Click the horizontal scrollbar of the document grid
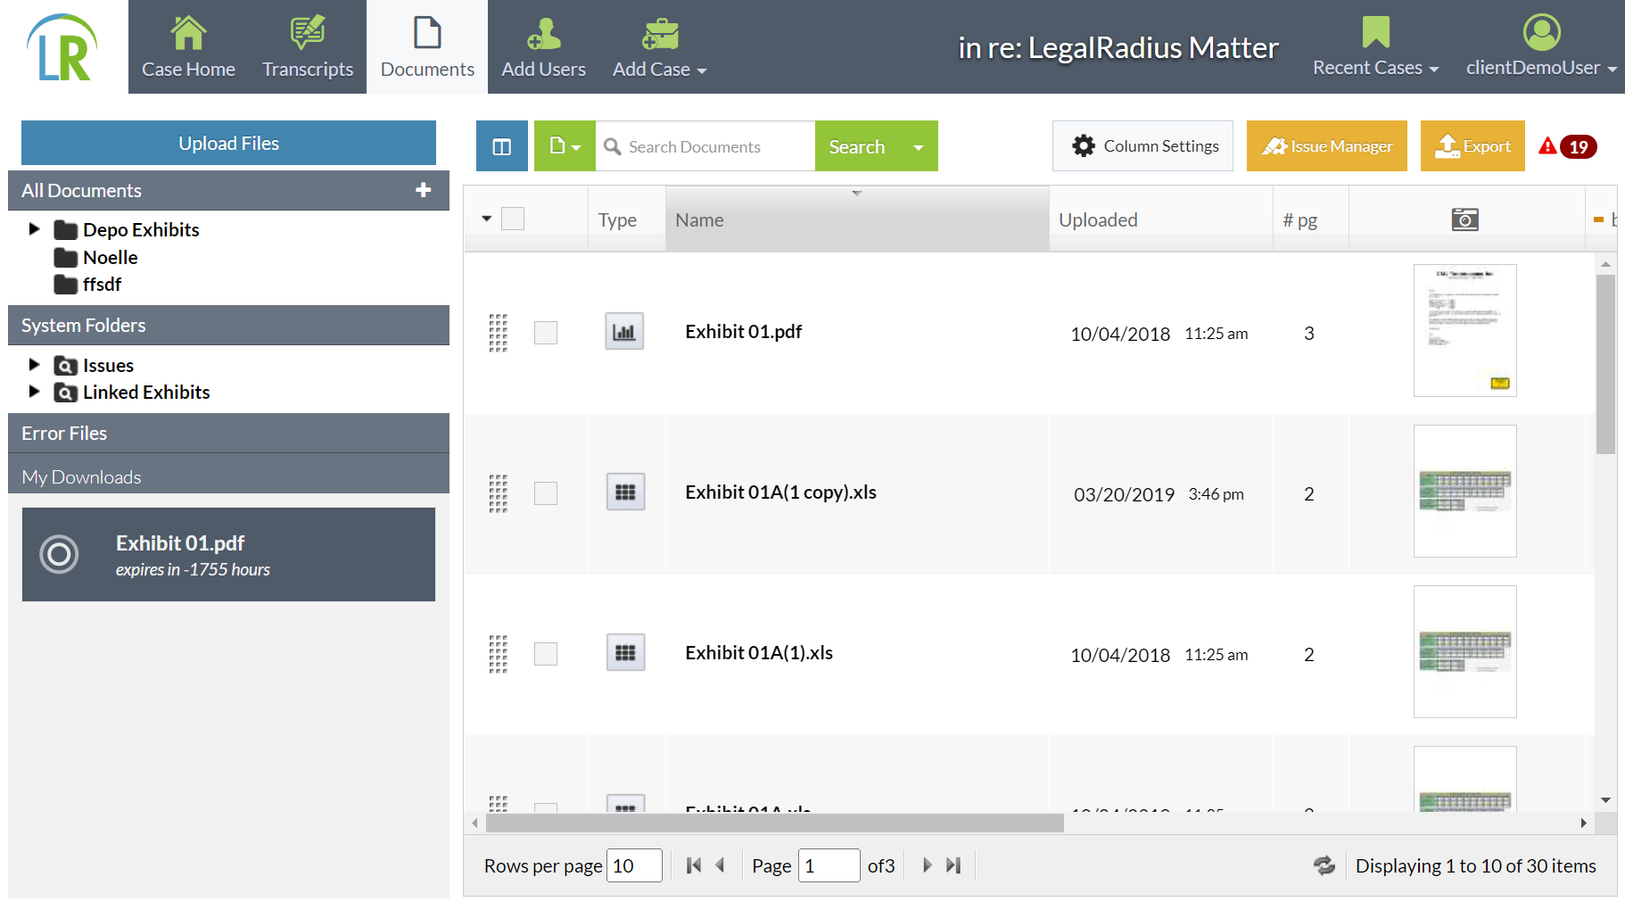Viewport: 1625px width, 902px height. click(774, 823)
